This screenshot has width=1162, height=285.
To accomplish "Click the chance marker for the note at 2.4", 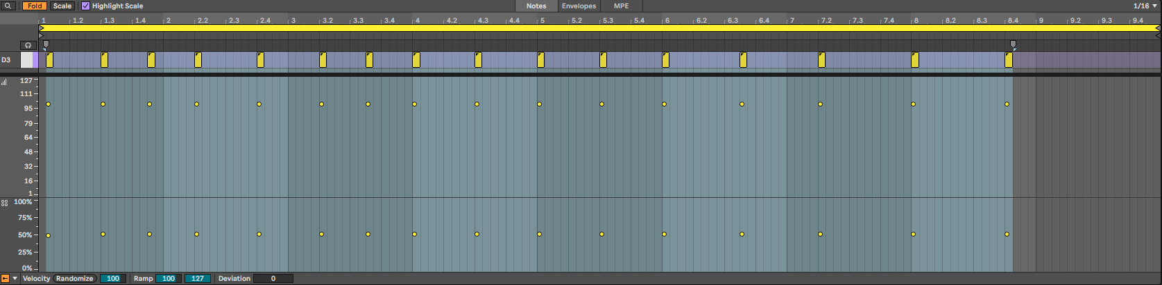I will click(x=259, y=235).
